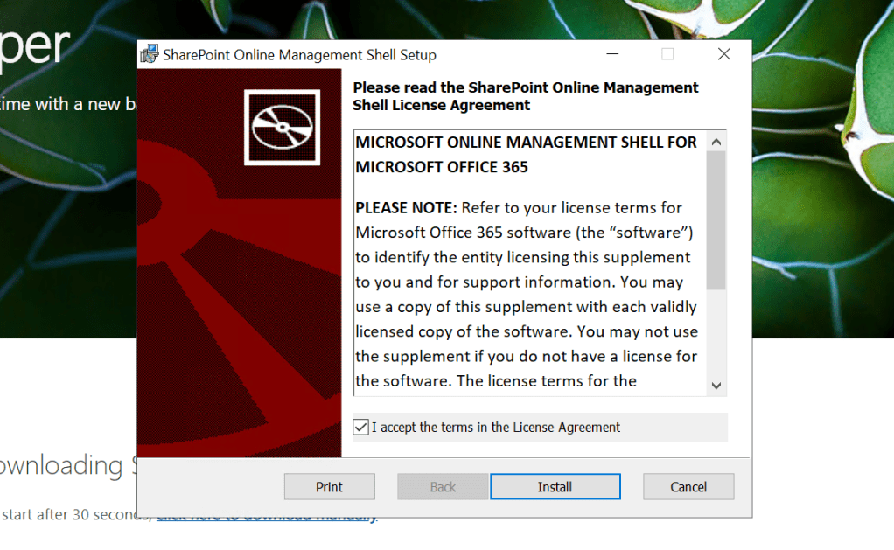Click the license scrollbar up arrow

[716, 142]
